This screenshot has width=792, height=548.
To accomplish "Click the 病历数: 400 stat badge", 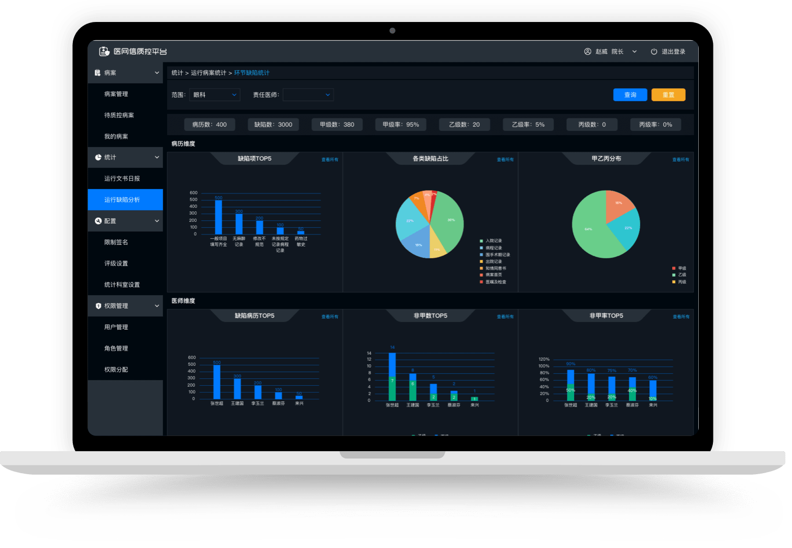I will click(210, 125).
